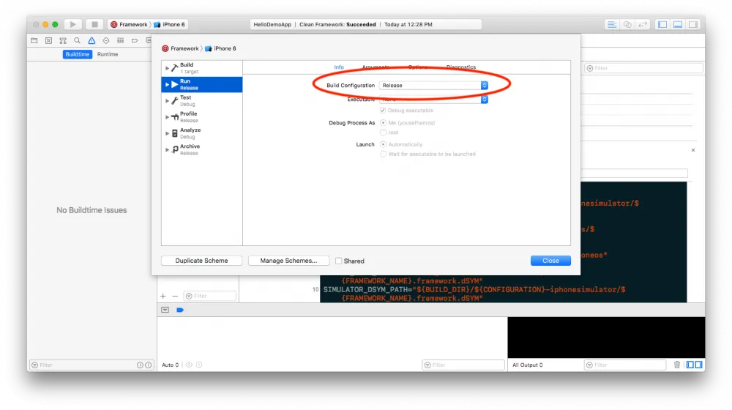Viewport: 732px width, 410px height.
Task: Click iPhone 6 in the scheme sheet breadcrumb
Action: pos(221,48)
